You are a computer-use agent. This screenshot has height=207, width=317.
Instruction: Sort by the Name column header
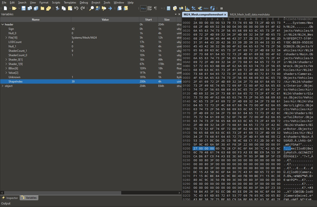pos(36,19)
